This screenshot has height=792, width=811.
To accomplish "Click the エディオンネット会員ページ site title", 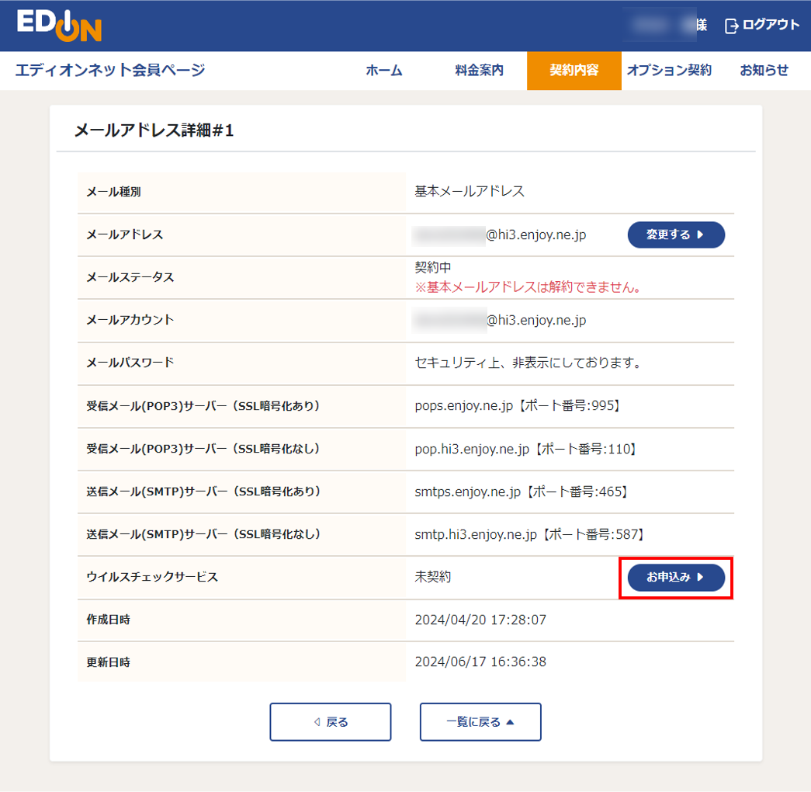I will pos(110,71).
